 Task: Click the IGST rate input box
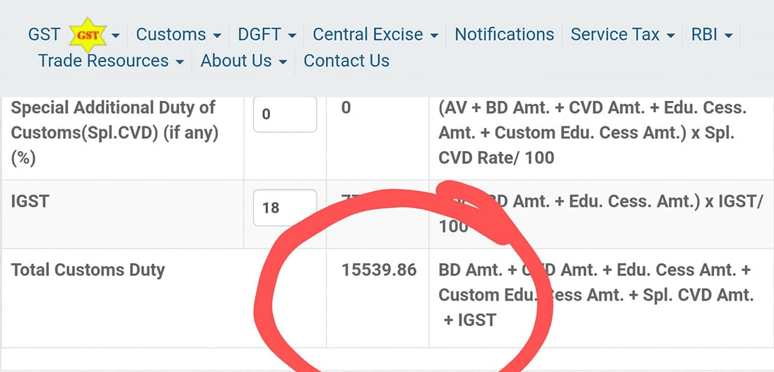pos(285,208)
